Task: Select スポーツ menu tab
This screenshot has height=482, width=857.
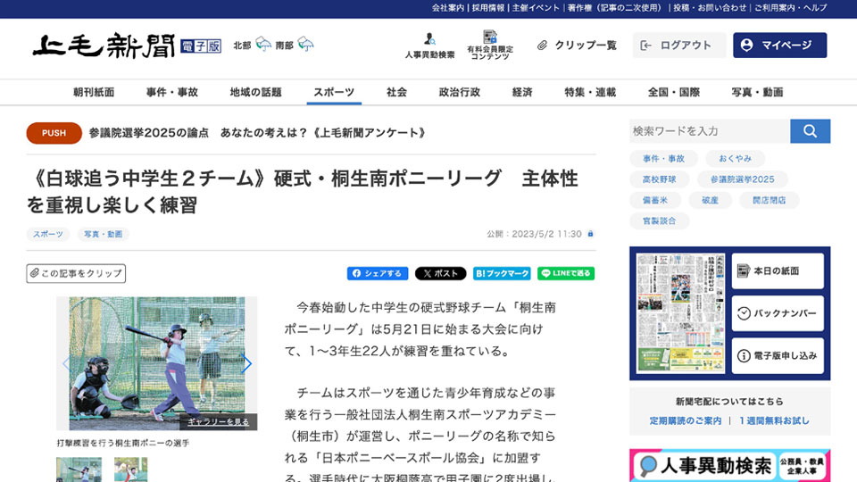Action: point(334,92)
